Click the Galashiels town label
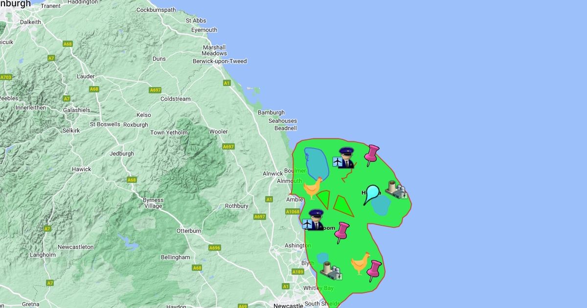Viewport: 587px width, 308px height. coord(77,110)
